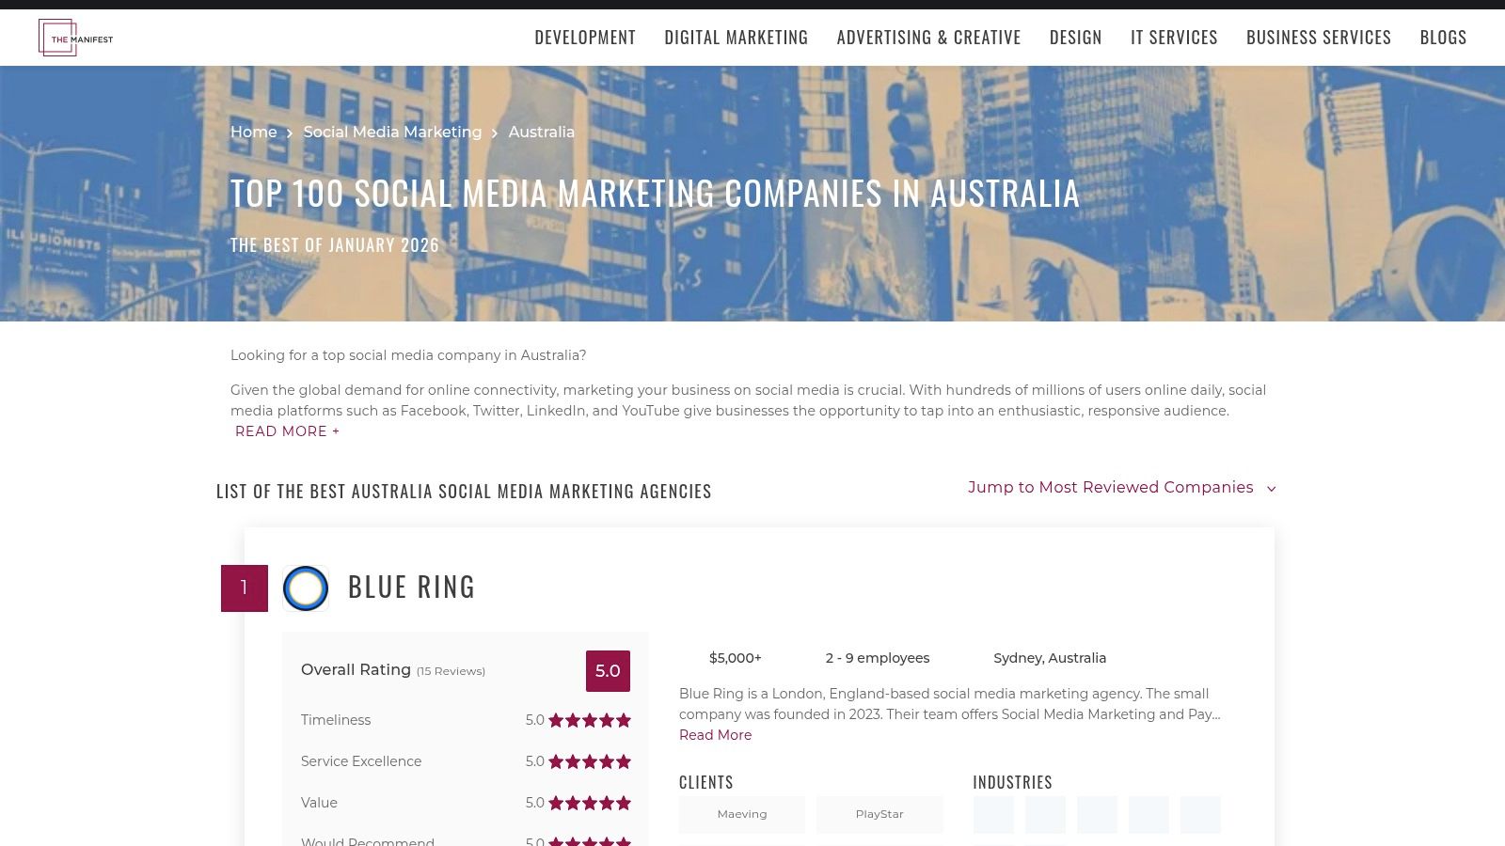Select the PlayStar client tag
This screenshot has width=1505, height=846.
click(x=879, y=814)
